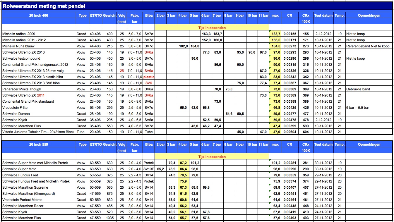Viewport: 394px width, 222px height.
Task: Select the CR value '0,00281'
Action: coord(289,163)
